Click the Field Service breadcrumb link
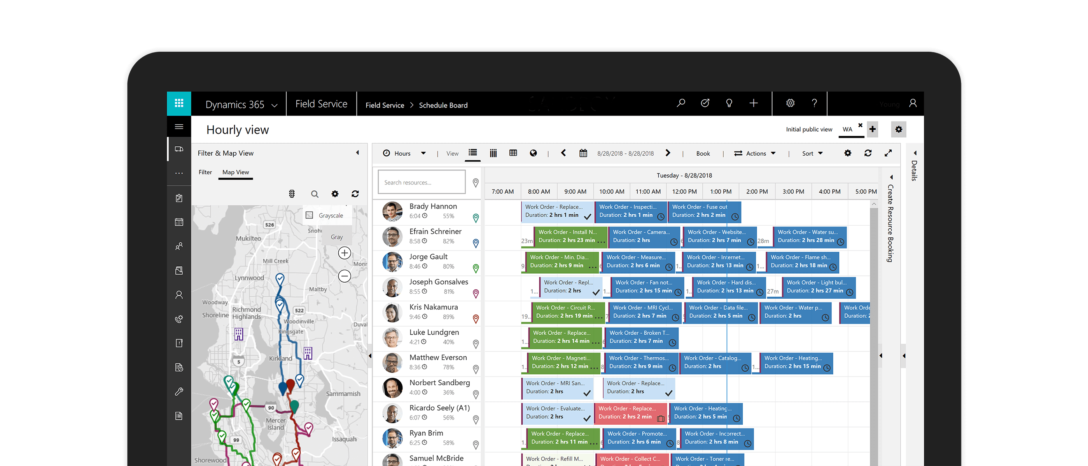Viewport: 1088px width, 466px height. coord(384,105)
